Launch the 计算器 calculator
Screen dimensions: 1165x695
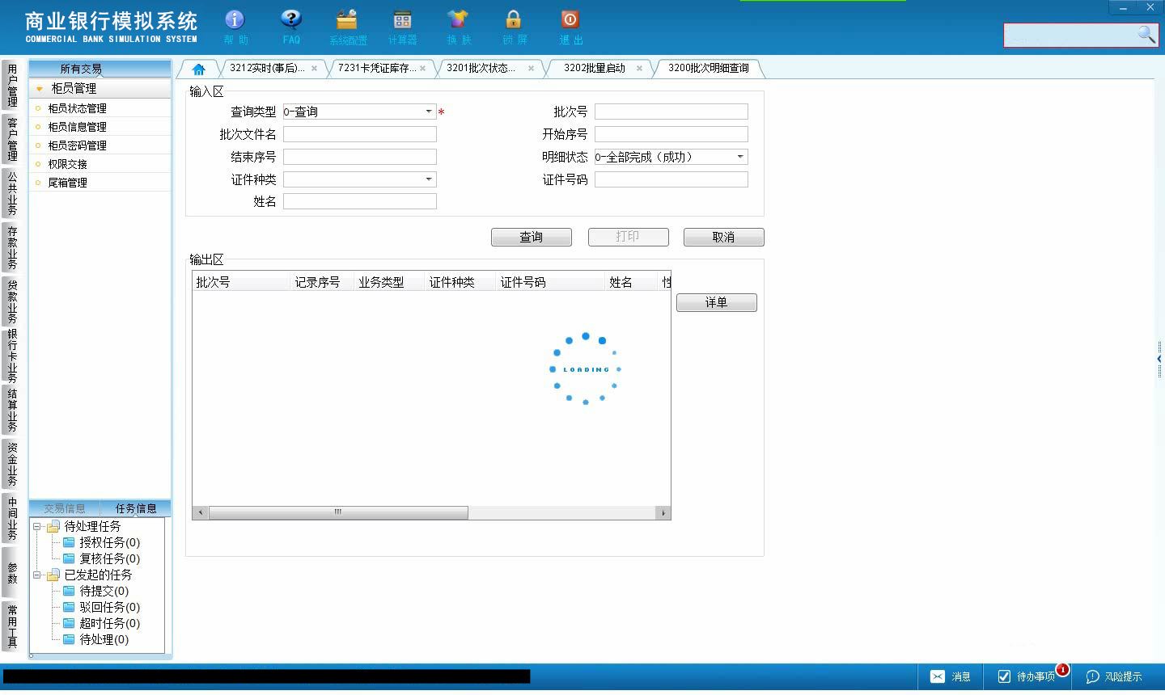(402, 27)
